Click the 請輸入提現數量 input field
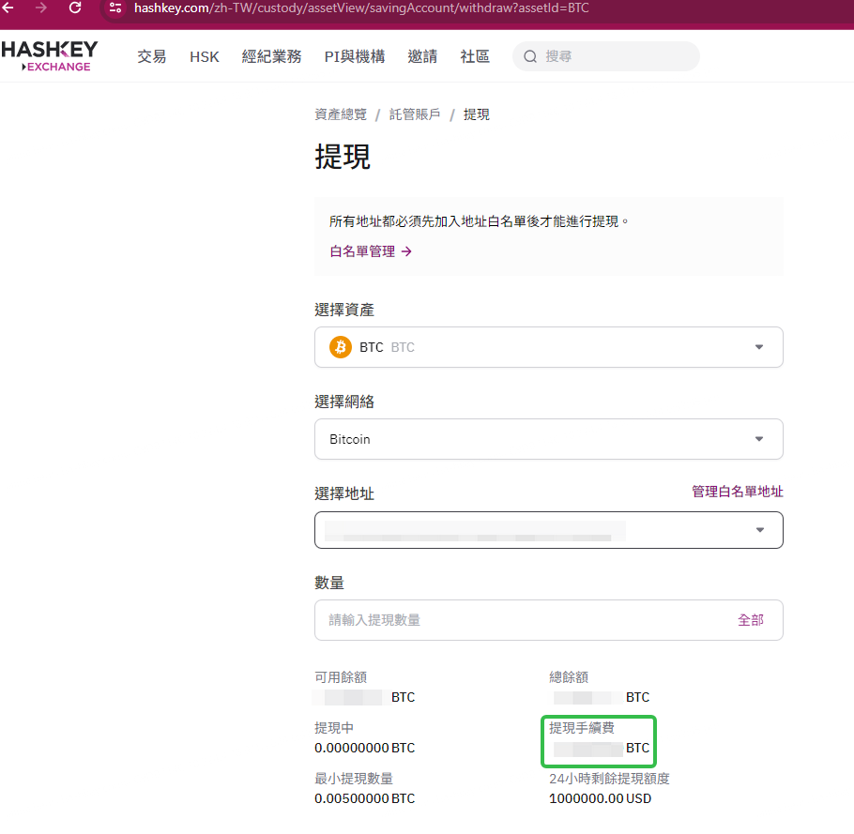 coord(548,620)
